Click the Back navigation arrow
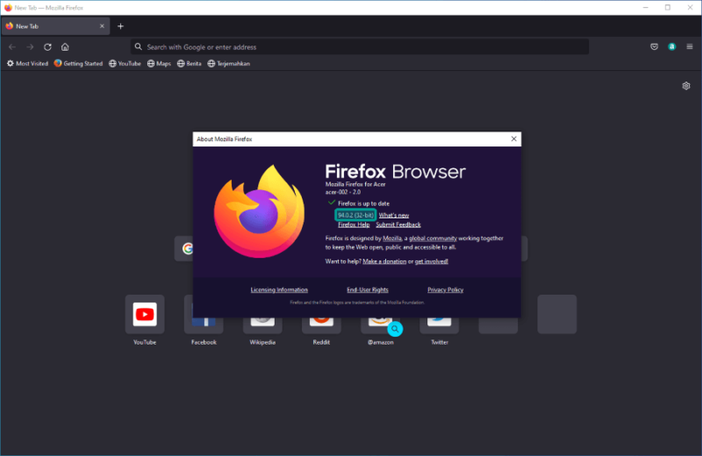This screenshot has width=702, height=456. pyautogui.click(x=12, y=47)
